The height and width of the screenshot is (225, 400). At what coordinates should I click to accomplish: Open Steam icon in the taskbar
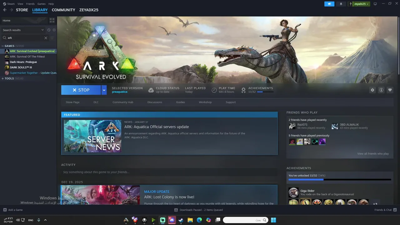pos(181,220)
